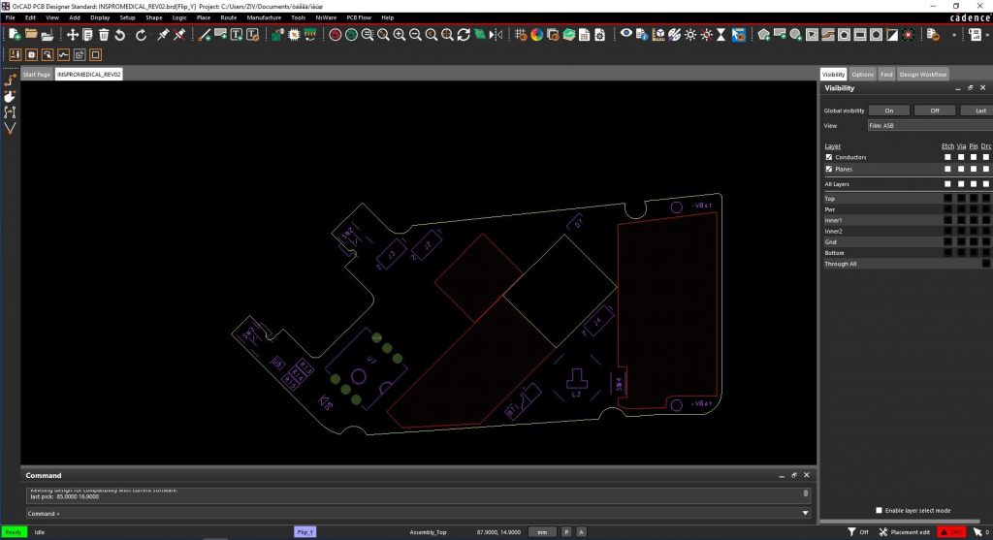Open the Route menu
Image resolution: width=993 pixels, height=540 pixels.
228,17
